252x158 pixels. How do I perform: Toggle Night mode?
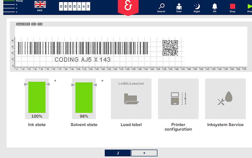tap(197, 7)
